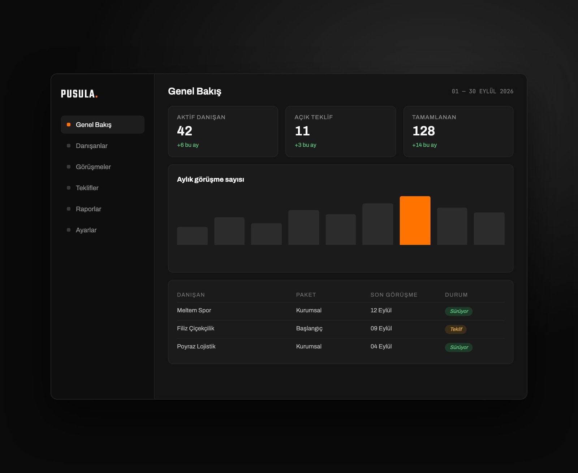Open the Meltem Spor client row
This screenshot has height=473, width=578.
pyautogui.click(x=341, y=311)
